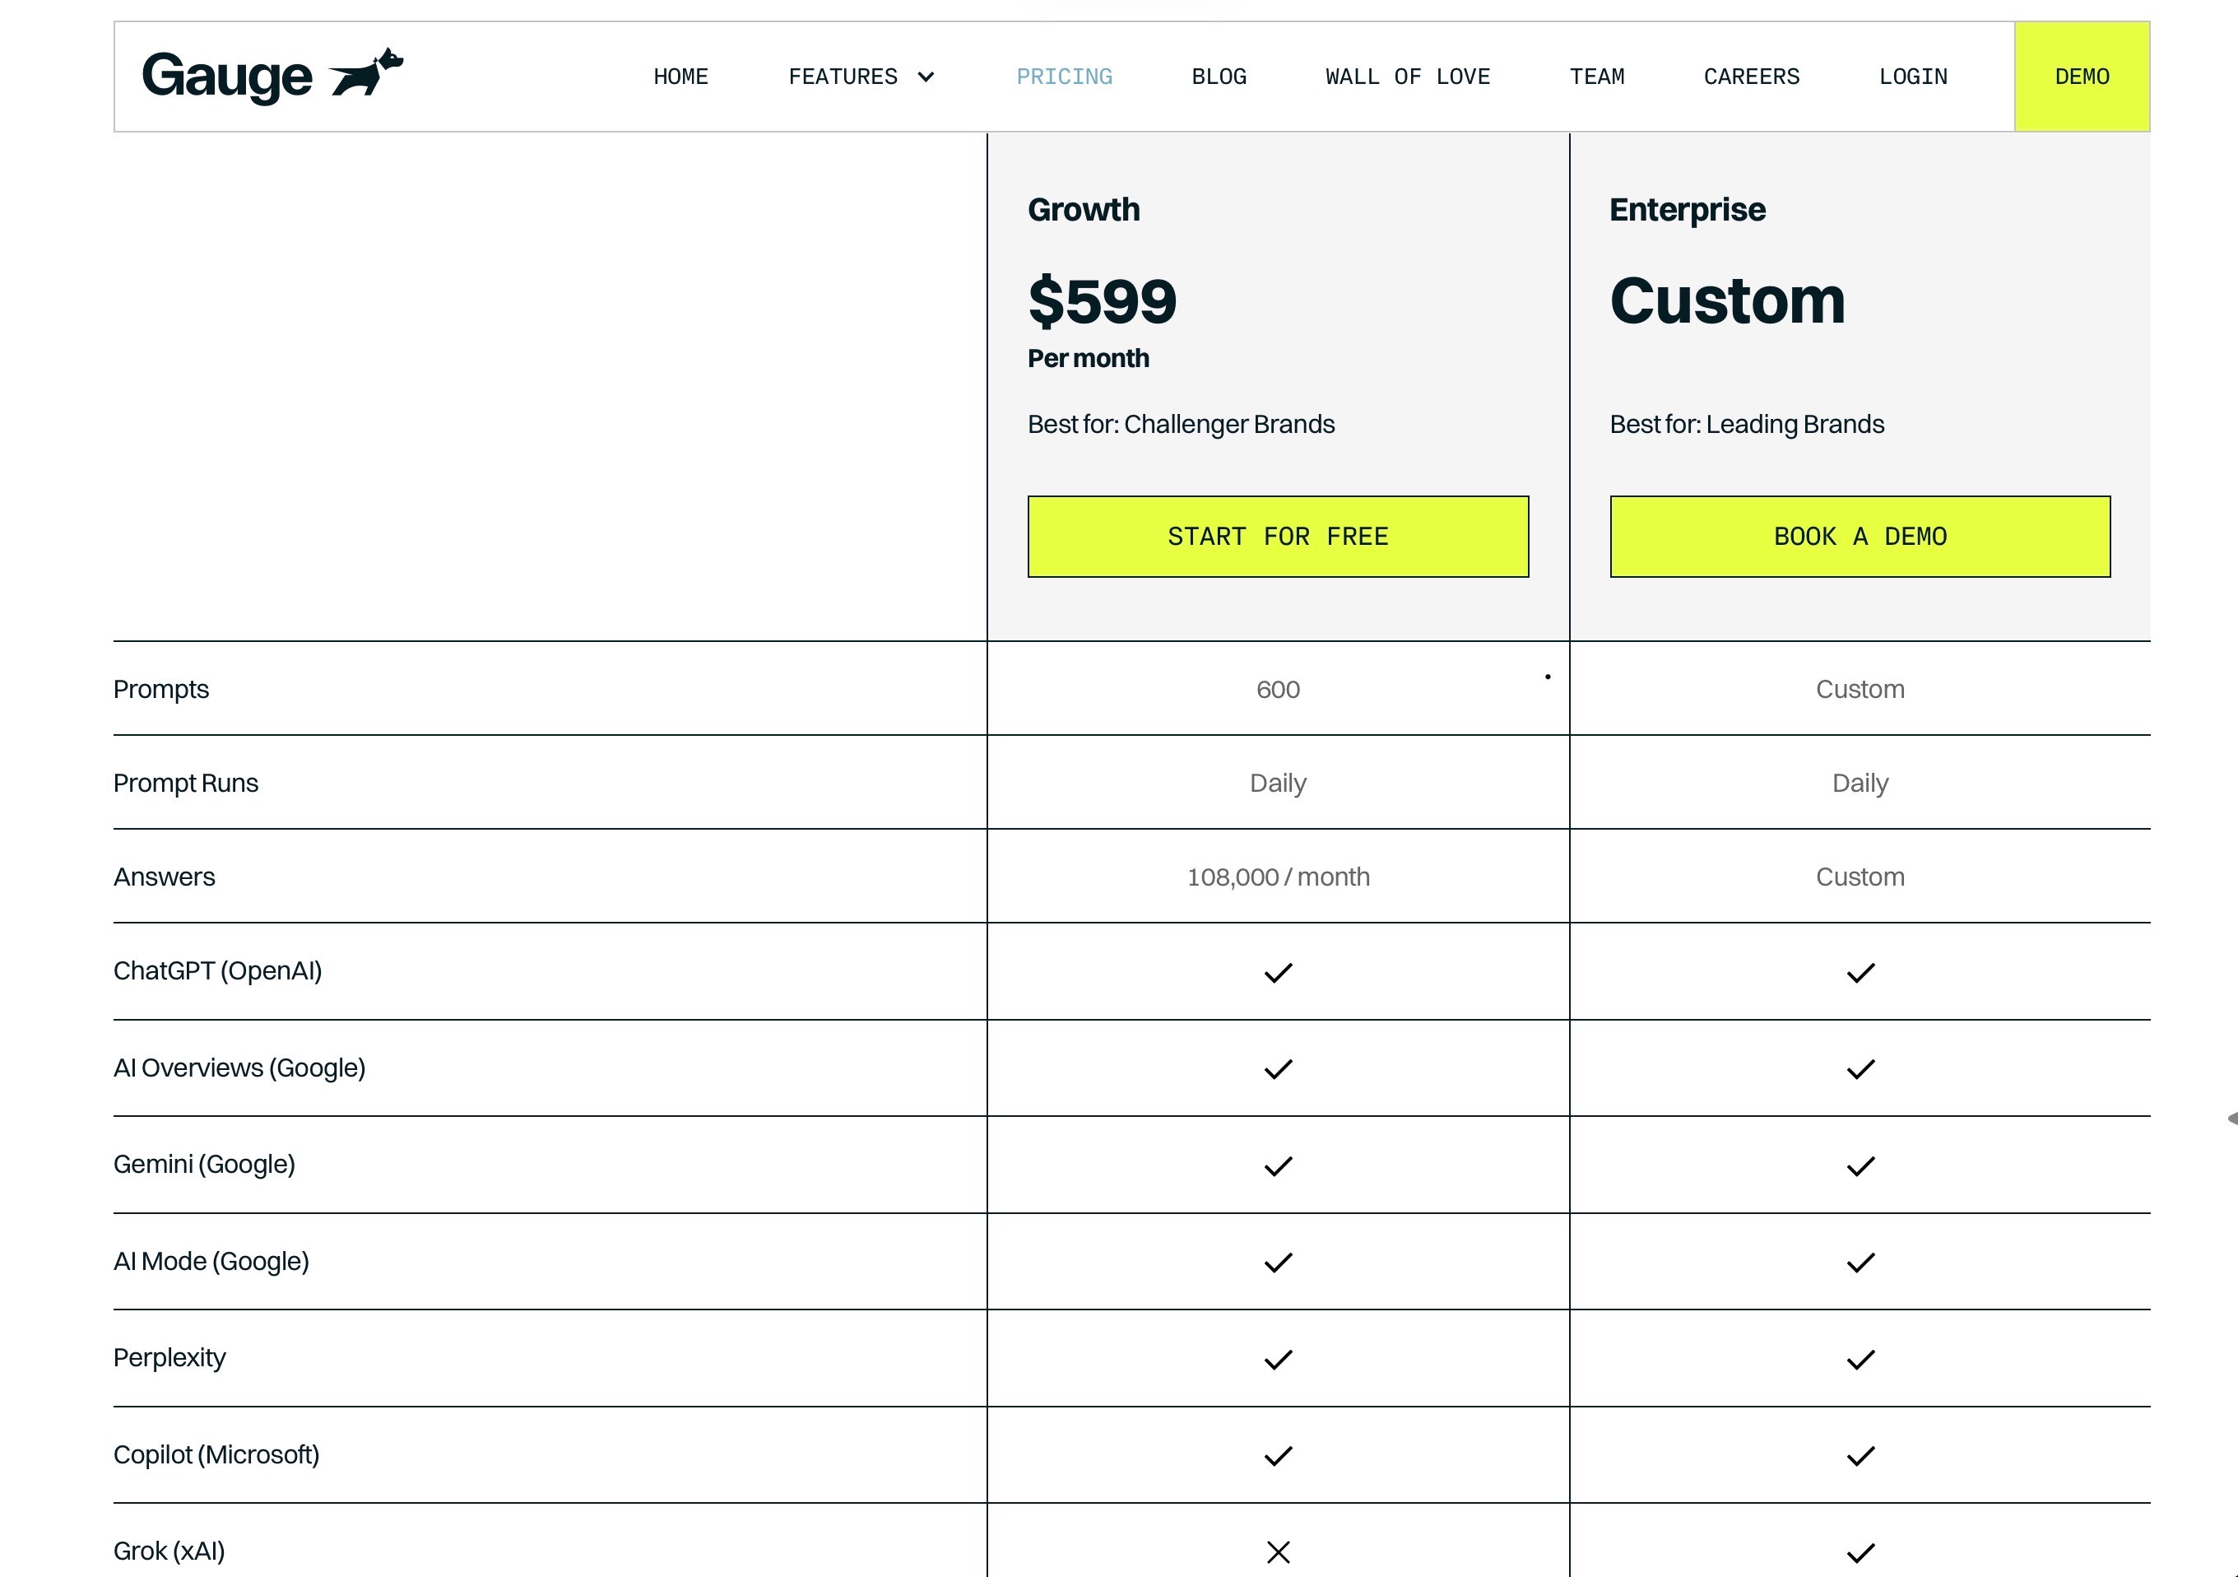Click the Custom price heading

pos(1726,300)
